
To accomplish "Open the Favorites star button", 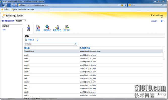I will [x=5, y=9].
